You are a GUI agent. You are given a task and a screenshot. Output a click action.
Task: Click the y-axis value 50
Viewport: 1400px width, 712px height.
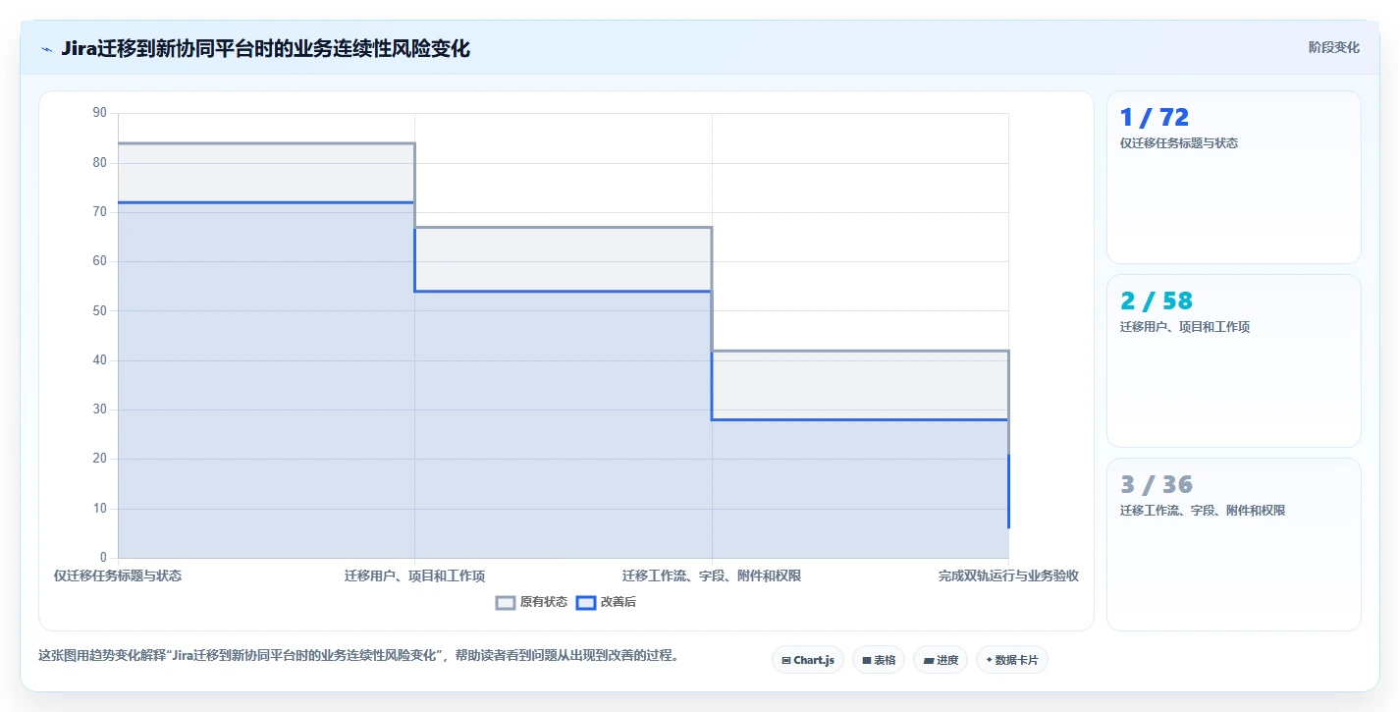click(x=99, y=310)
